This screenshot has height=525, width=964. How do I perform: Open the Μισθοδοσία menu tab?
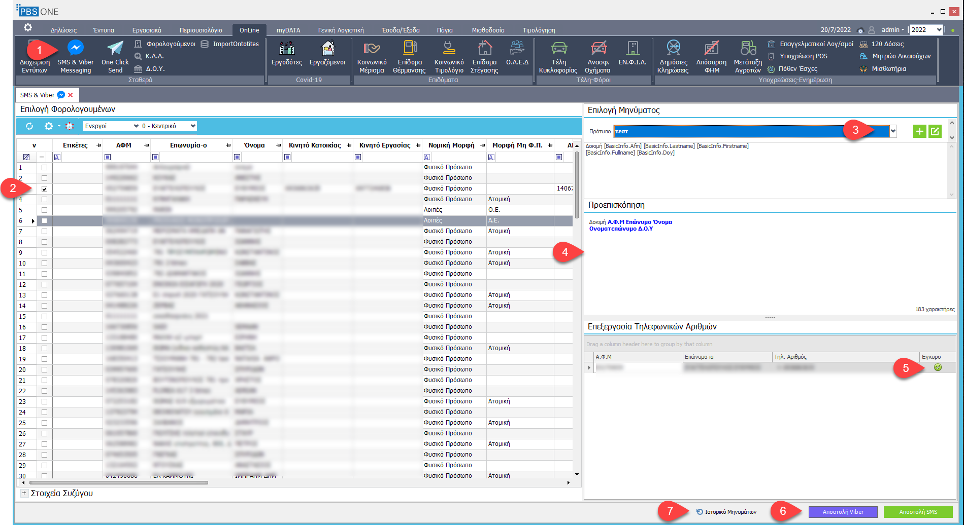coord(488,30)
